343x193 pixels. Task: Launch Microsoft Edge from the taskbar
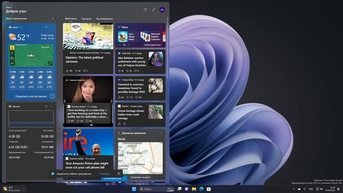(202, 189)
